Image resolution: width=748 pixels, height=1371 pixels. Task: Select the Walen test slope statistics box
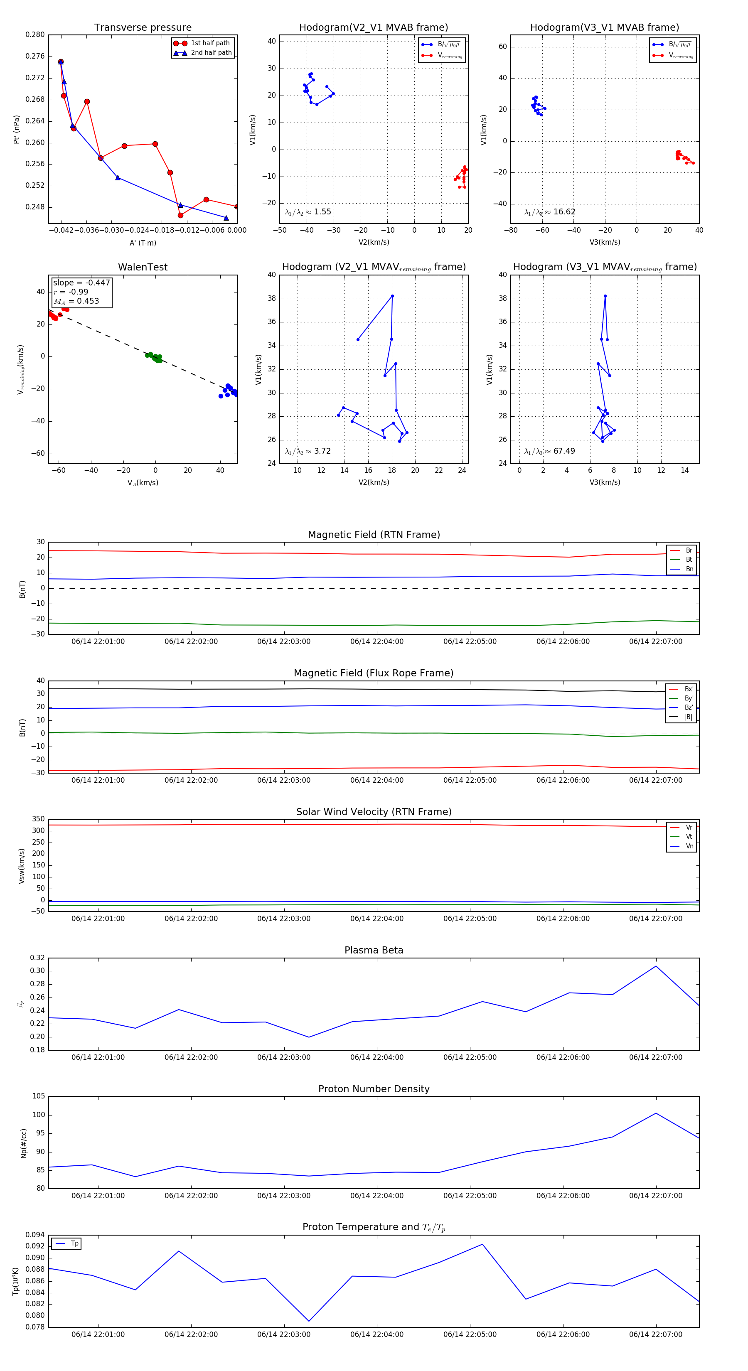[x=81, y=292]
